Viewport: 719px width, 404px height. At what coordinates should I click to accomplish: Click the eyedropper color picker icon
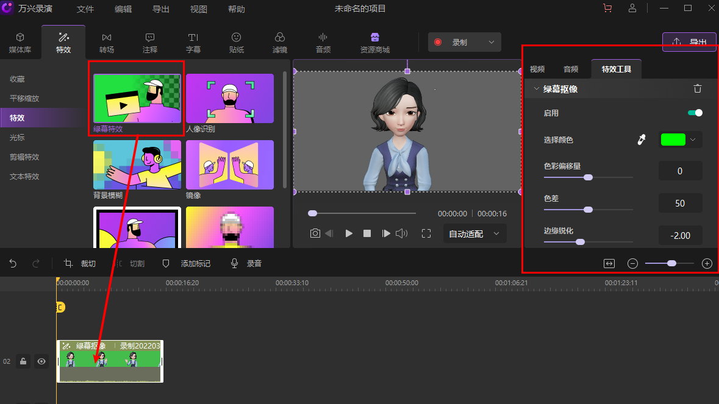(641, 140)
